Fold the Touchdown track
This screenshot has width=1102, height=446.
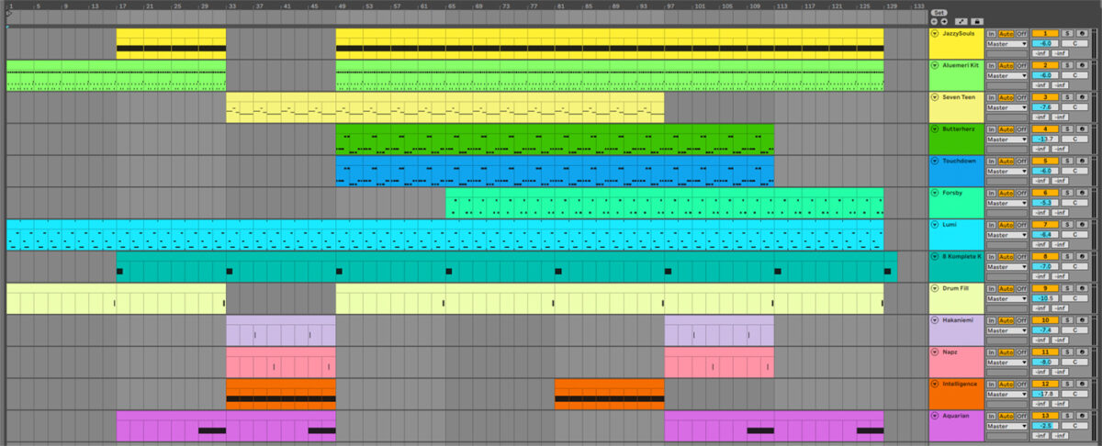[934, 160]
